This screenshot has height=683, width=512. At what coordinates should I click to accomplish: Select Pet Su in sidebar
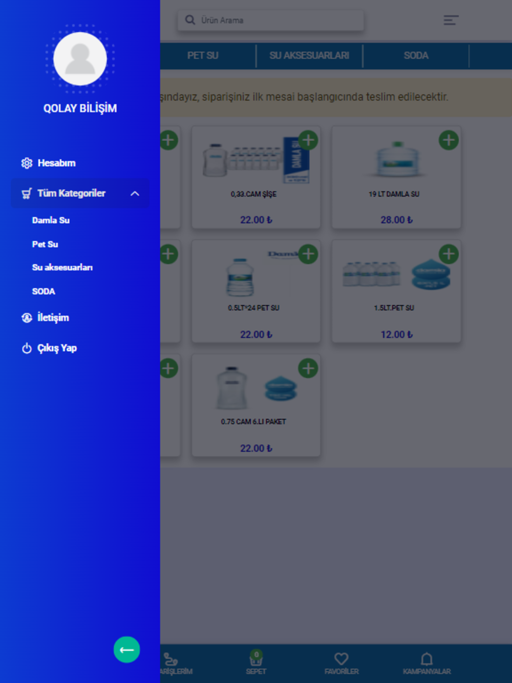click(45, 244)
